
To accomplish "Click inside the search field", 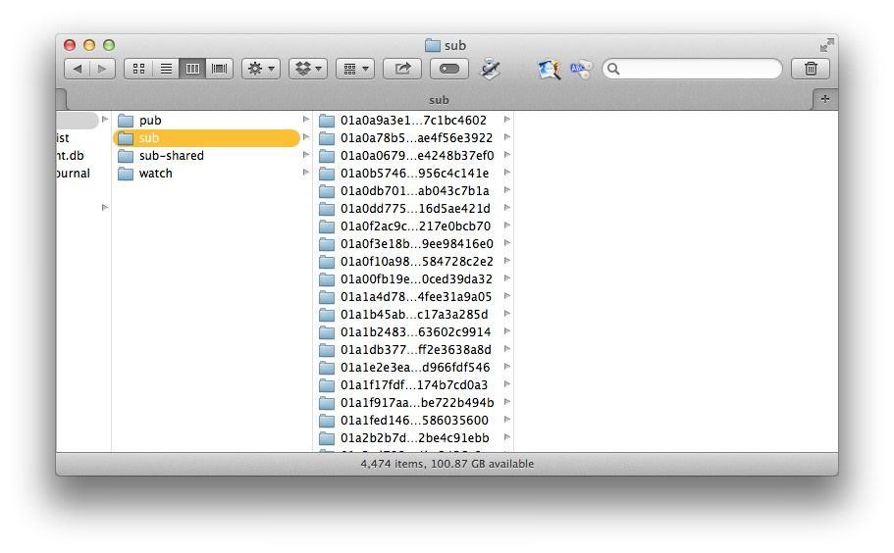I will tap(699, 69).
